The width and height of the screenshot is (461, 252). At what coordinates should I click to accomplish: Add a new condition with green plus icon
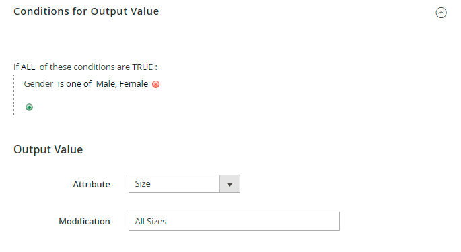(x=29, y=108)
